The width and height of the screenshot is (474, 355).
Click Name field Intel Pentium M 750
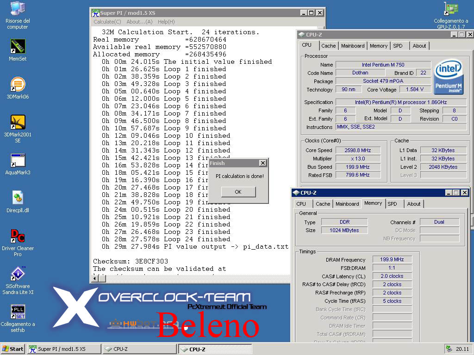coord(383,65)
